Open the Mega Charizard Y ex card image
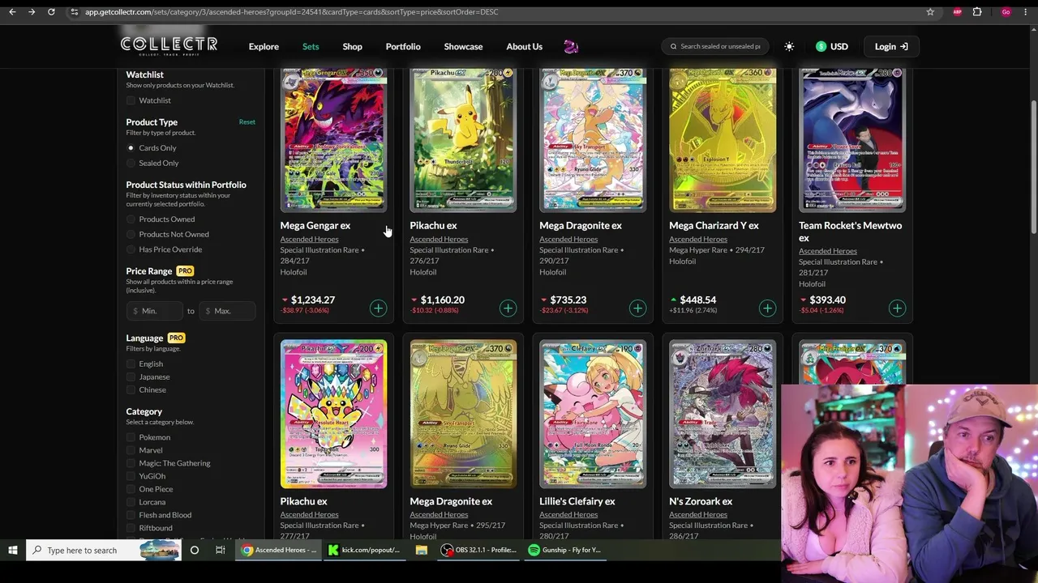The width and height of the screenshot is (1038, 583). (x=723, y=139)
